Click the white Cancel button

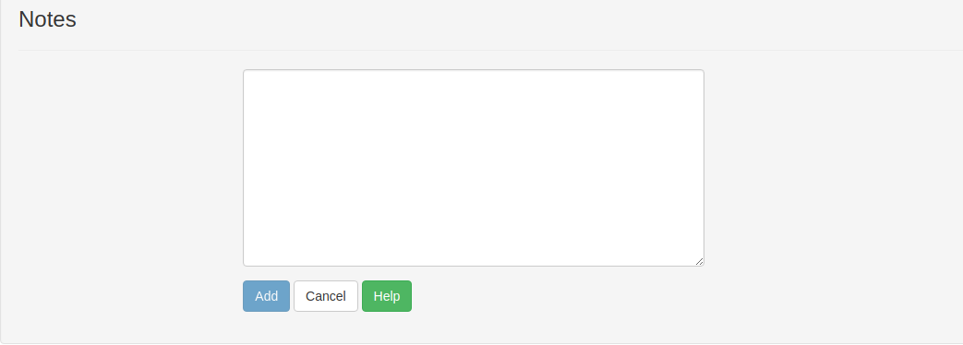(326, 296)
